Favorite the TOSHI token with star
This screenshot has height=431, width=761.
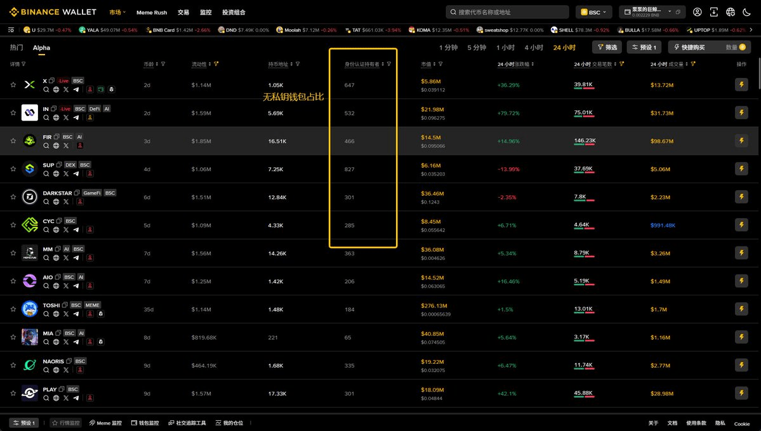(x=13, y=309)
